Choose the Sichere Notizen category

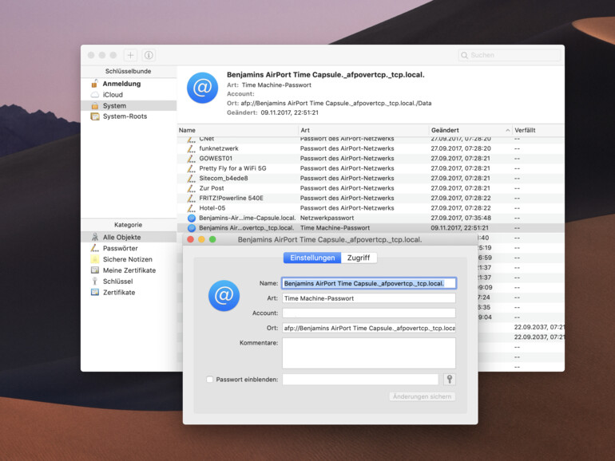tap(127, 259)
